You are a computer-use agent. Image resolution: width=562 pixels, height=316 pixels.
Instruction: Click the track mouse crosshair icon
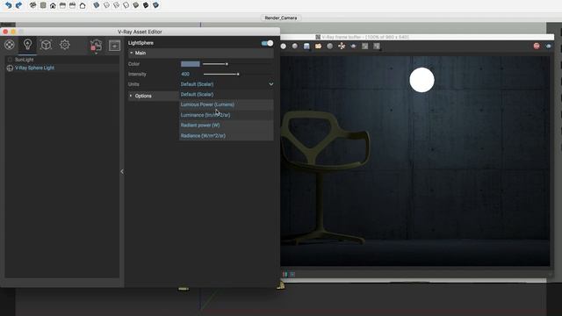point(342,46)
